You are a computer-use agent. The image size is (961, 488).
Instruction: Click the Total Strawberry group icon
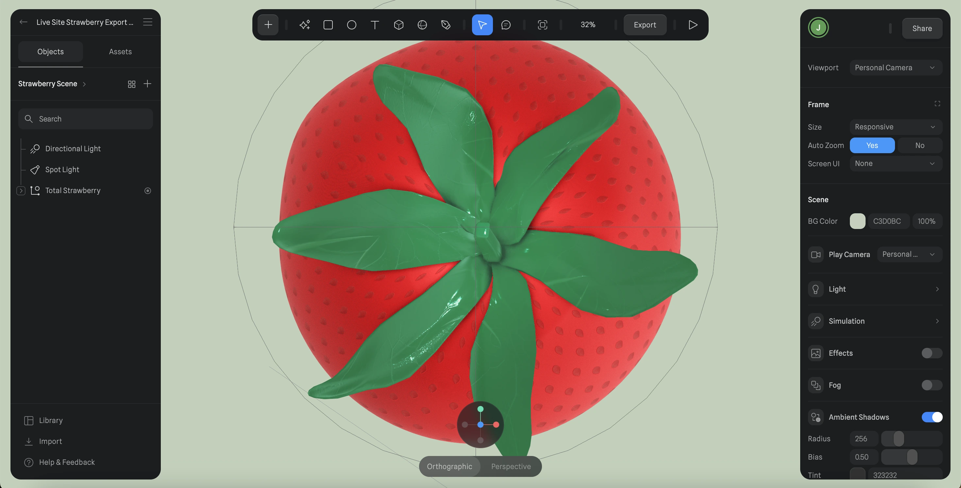click(x=35, y=190)
